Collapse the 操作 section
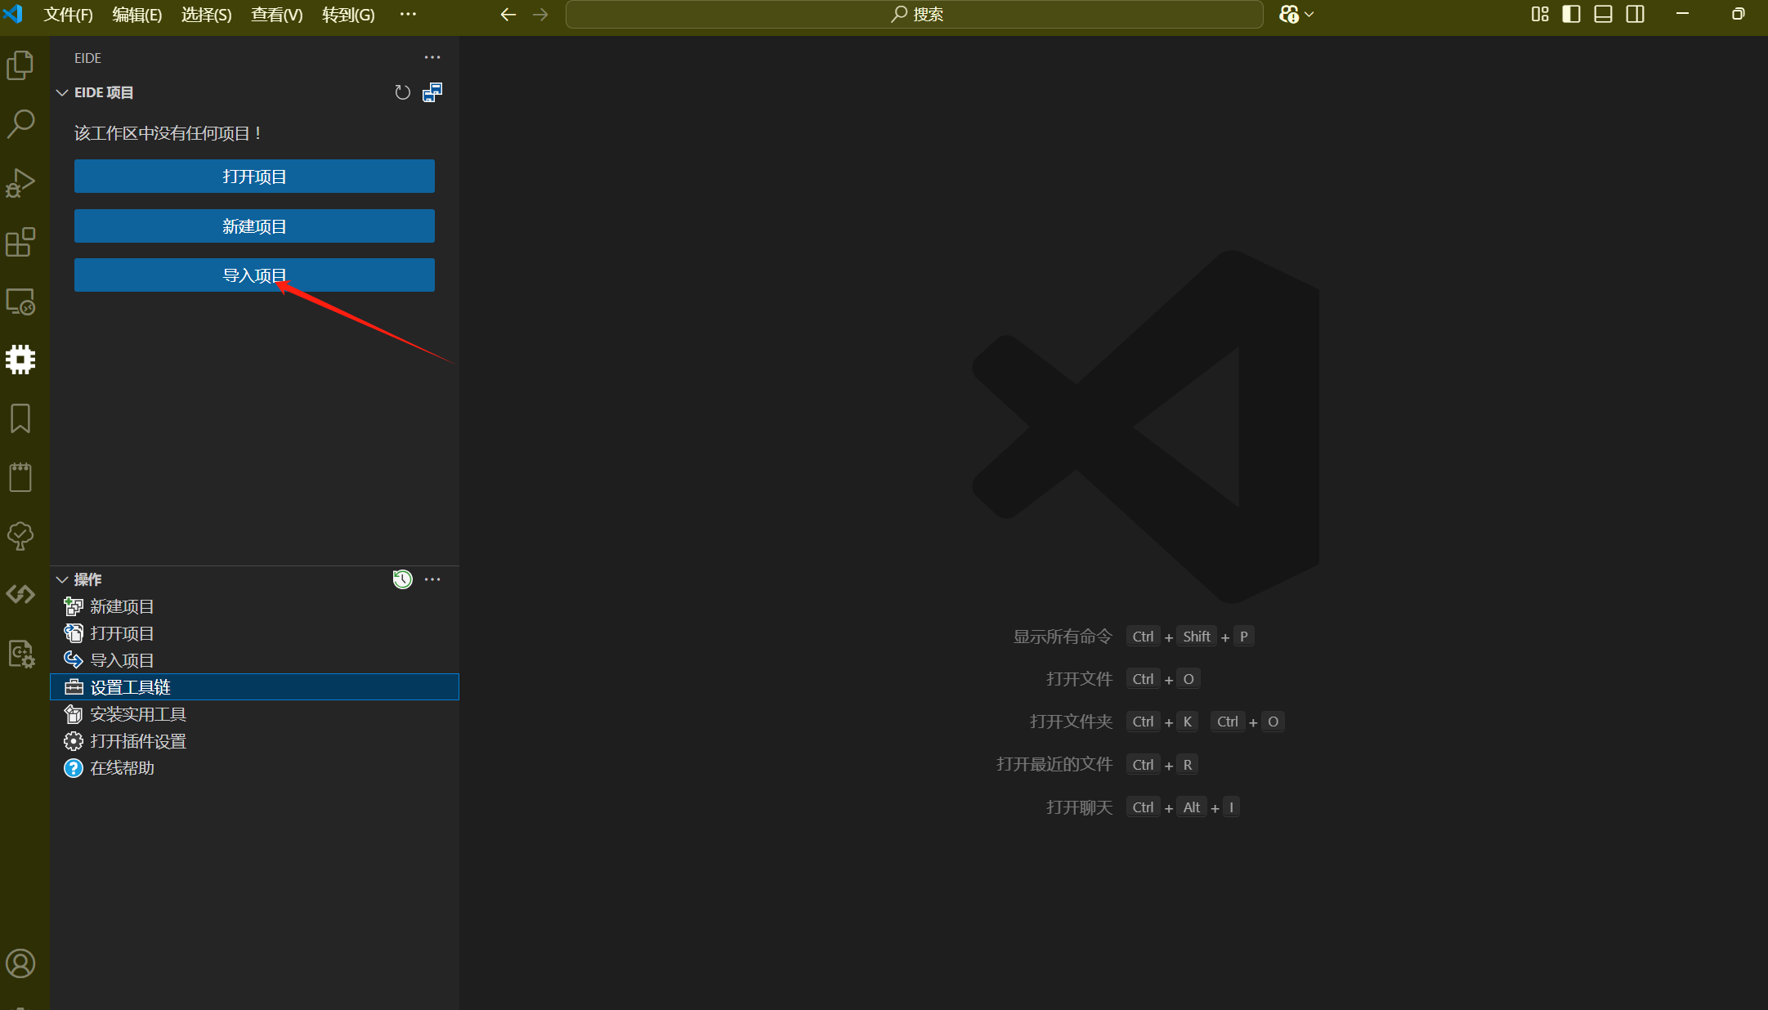The height and width of the screenshot is (1010, 1768). pos(62,579)
